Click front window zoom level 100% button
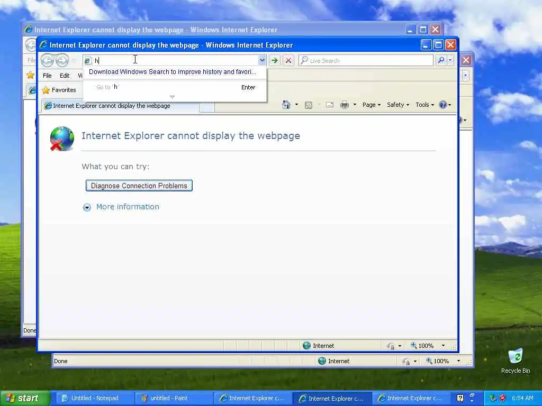 coord(422,346)
